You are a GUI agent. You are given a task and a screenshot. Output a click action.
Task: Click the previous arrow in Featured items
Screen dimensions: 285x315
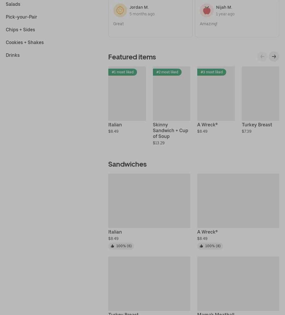(x=262, y=57)
